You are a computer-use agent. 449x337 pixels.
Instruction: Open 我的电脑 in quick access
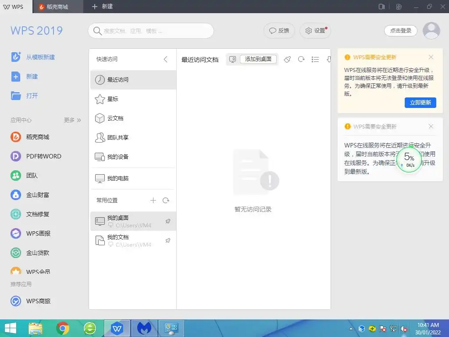133,178
